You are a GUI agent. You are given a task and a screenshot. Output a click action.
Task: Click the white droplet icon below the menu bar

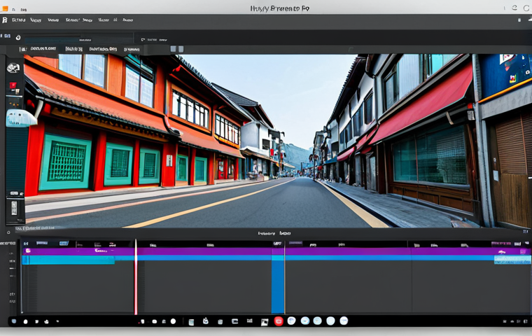pos(18,37)
